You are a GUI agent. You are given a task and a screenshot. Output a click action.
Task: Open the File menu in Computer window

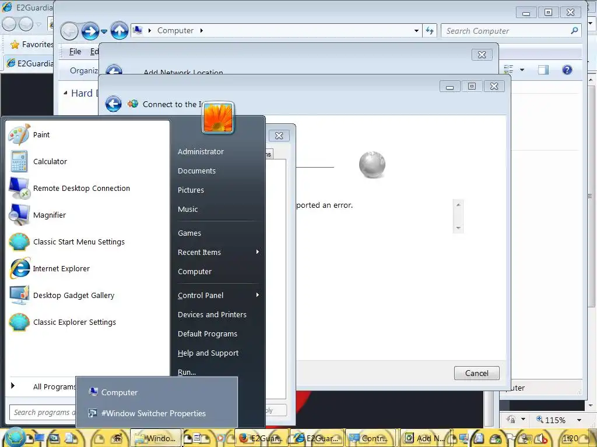75,52
